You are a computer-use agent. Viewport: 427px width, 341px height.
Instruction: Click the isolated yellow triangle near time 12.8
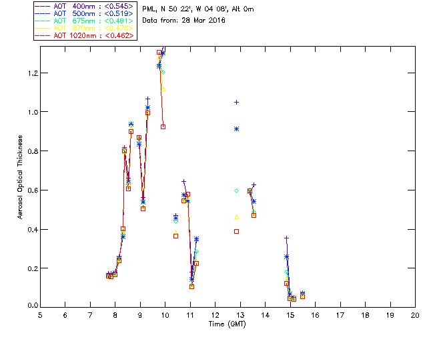[x=236, y=216]
